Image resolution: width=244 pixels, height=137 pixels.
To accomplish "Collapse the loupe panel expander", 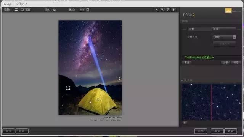I will coord(182,80).
